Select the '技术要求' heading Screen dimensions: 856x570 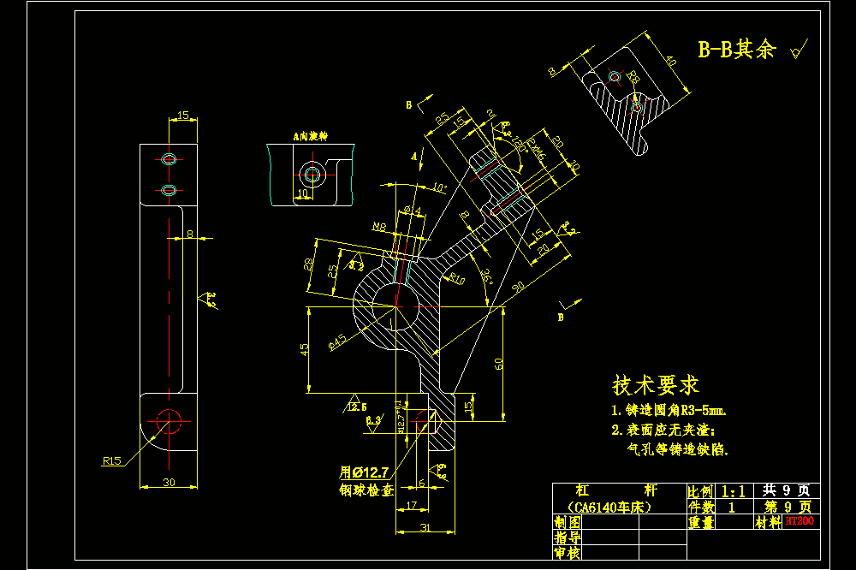coord(656,385)
